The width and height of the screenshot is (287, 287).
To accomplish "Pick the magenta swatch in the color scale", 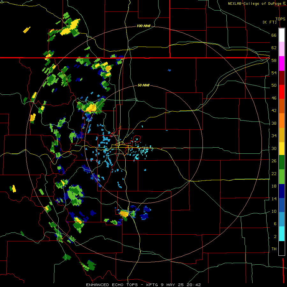I will 282,63.
